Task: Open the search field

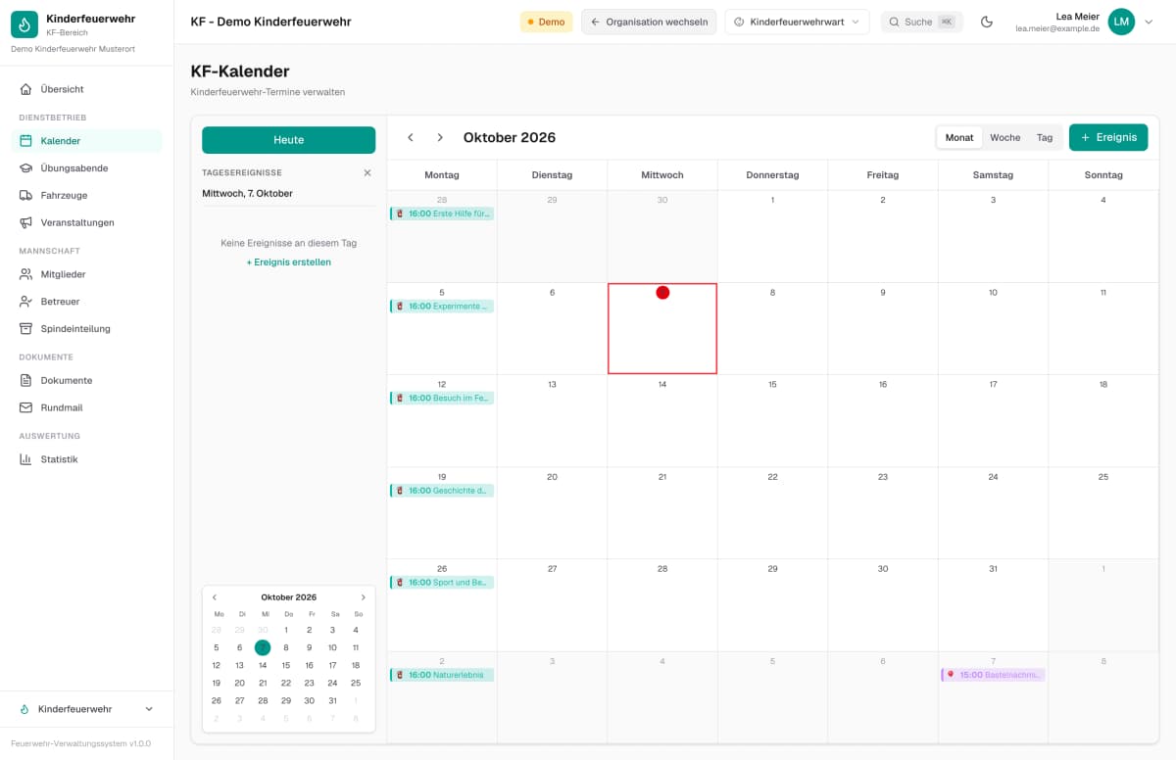Action: pos(921,22)
